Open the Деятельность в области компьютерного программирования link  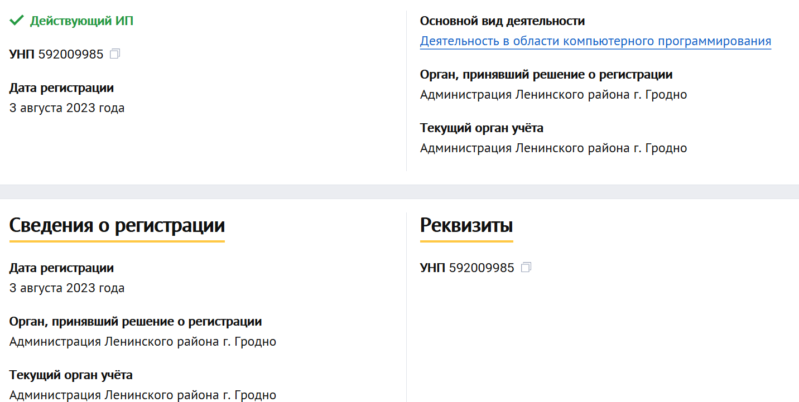tap(595, 41)
